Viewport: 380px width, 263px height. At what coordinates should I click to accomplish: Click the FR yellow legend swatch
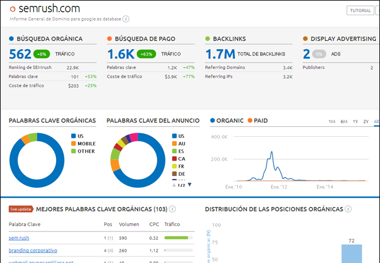tap(174, 167)
